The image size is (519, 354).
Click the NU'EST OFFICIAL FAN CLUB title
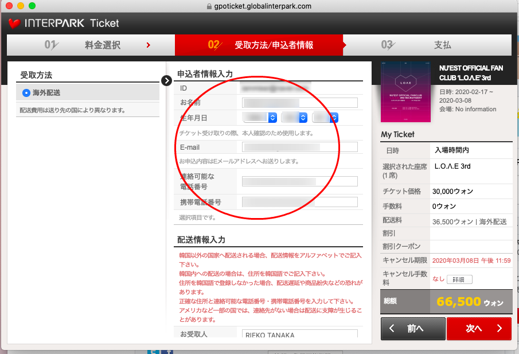pos(471,73)
